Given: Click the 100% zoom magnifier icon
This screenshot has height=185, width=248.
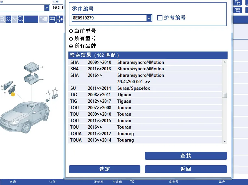Looking at the screenshot, I should tap(15, 19).
